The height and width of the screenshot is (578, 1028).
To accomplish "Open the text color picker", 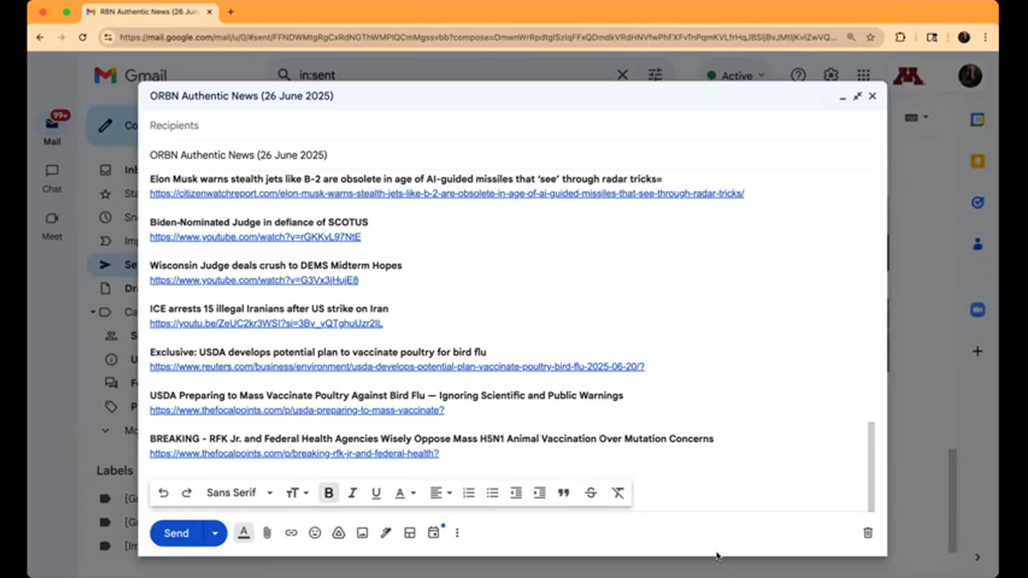I will tap(404, 493).
